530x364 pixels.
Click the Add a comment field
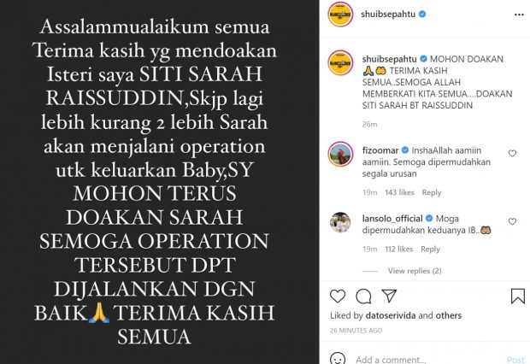click(x=429, y=359)
